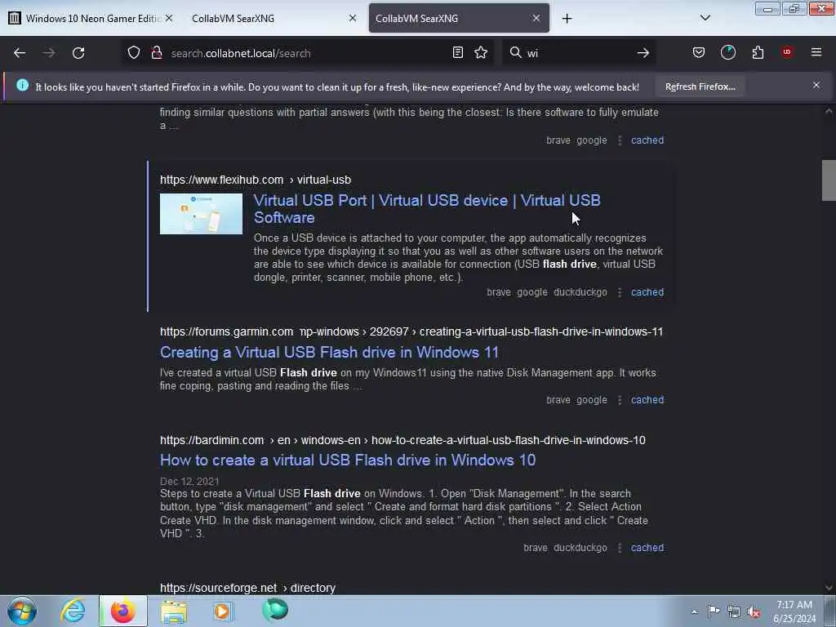The width and height of the screenshot is (836, 627).
Task: Click the Dec 12, 2021 date text
Action: tap(189, 482)
